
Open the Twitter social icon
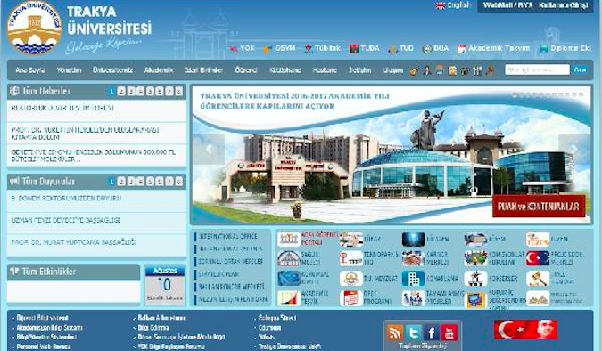click(x=413, y=332)
